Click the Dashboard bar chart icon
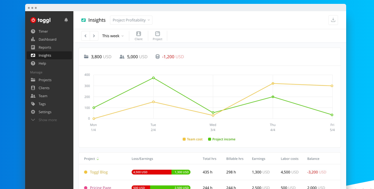Viewport: 374px width, 189px height. pyautogui.click(x=33, y=39)
